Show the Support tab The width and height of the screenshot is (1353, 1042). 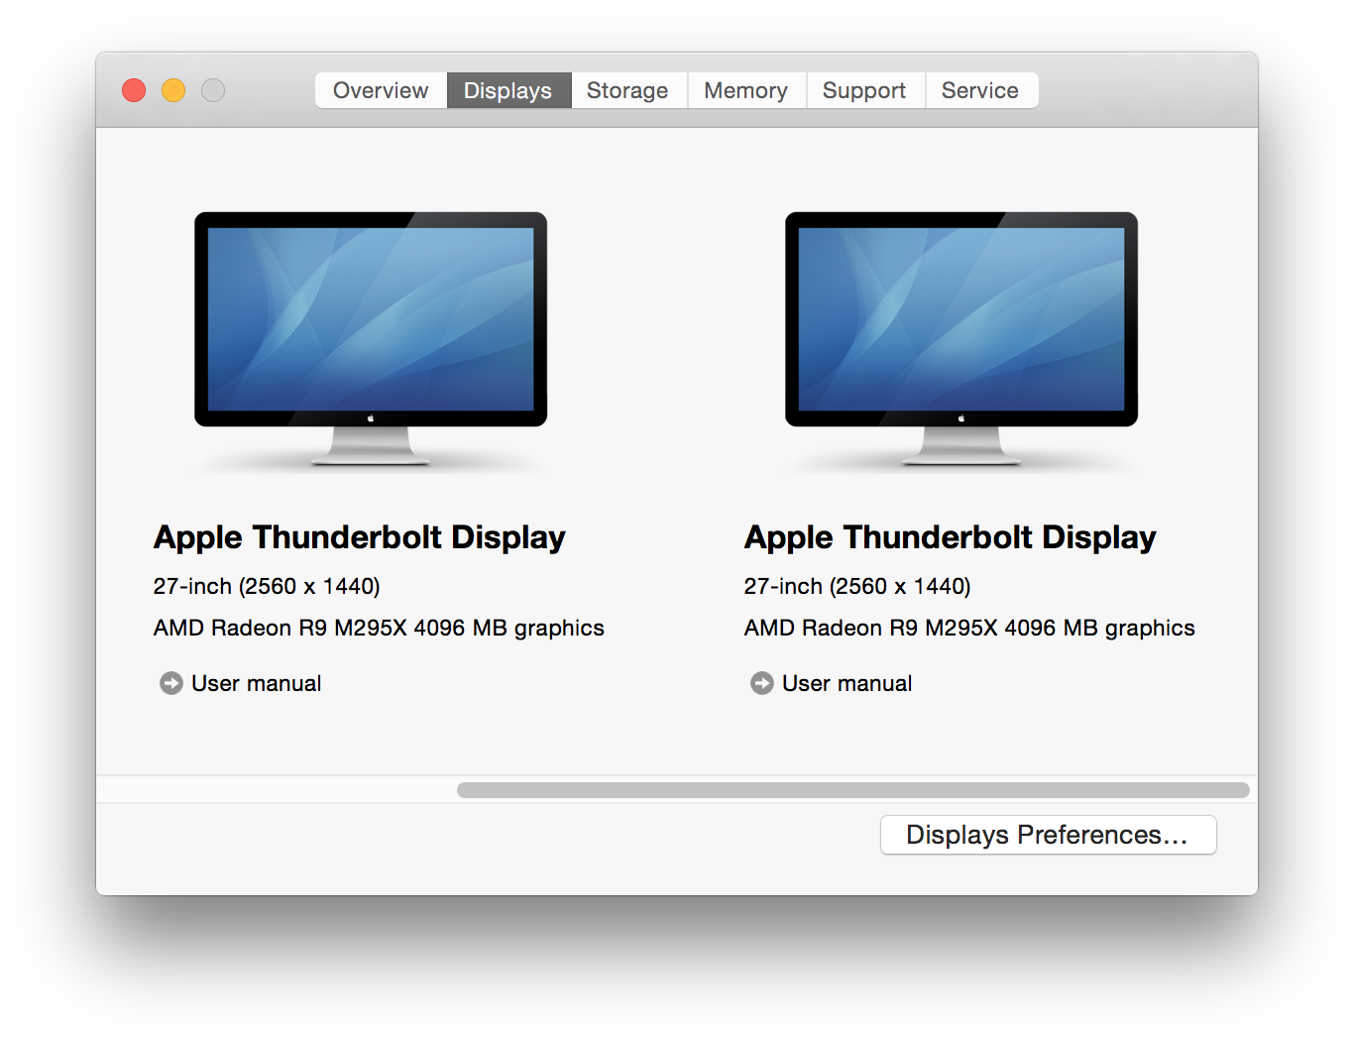tap(864, 90)
